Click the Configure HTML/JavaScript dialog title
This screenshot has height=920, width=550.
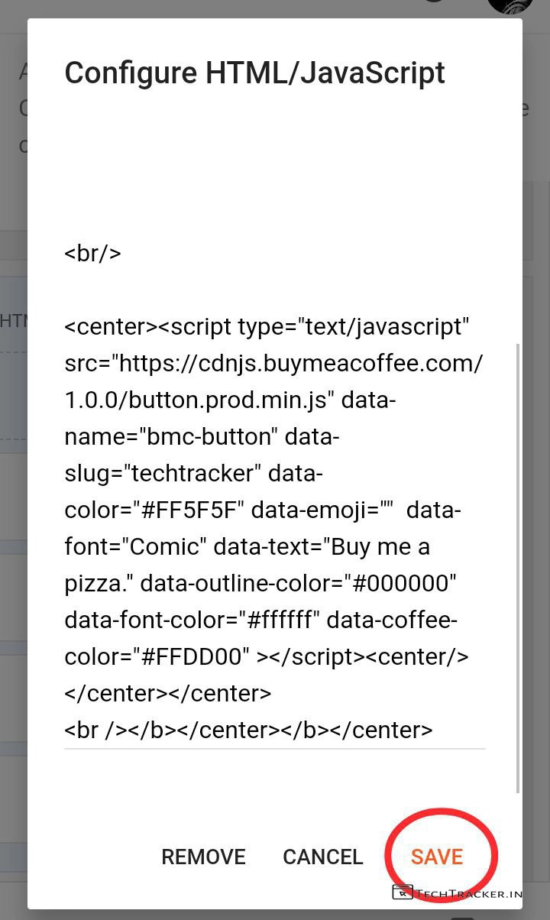(254, 73)
